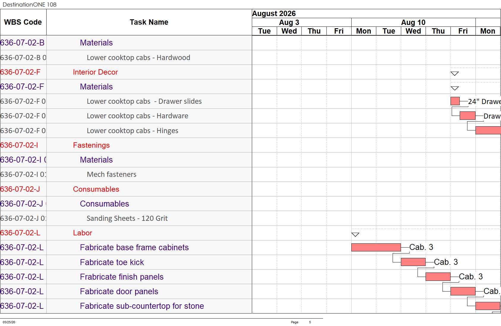Viewport: 501px width, 326px height.
Task: Click the Wed header under Aug 10
Action: point(413,31)
